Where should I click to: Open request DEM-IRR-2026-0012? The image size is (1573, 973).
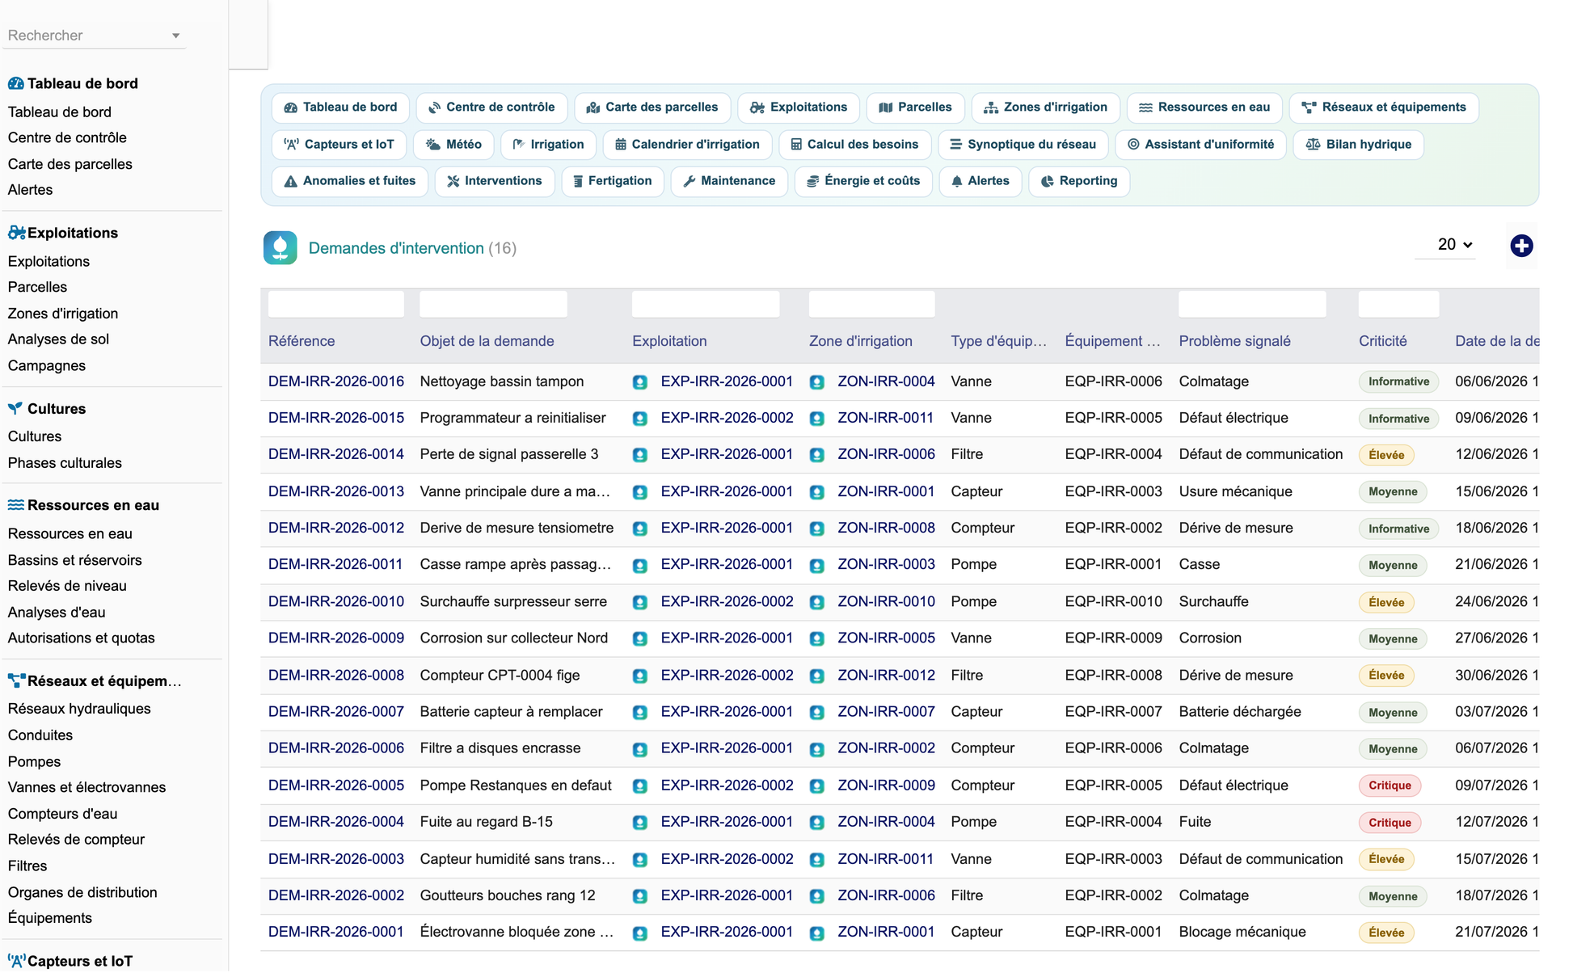[x=335, y=528]
